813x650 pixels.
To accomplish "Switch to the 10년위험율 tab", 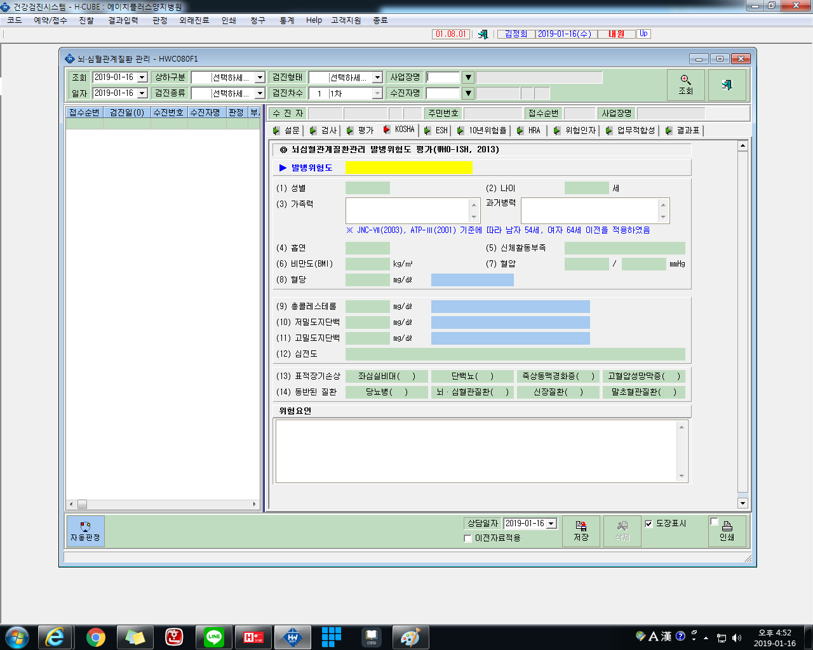I will pyautogui.click(x=482, y=130).
